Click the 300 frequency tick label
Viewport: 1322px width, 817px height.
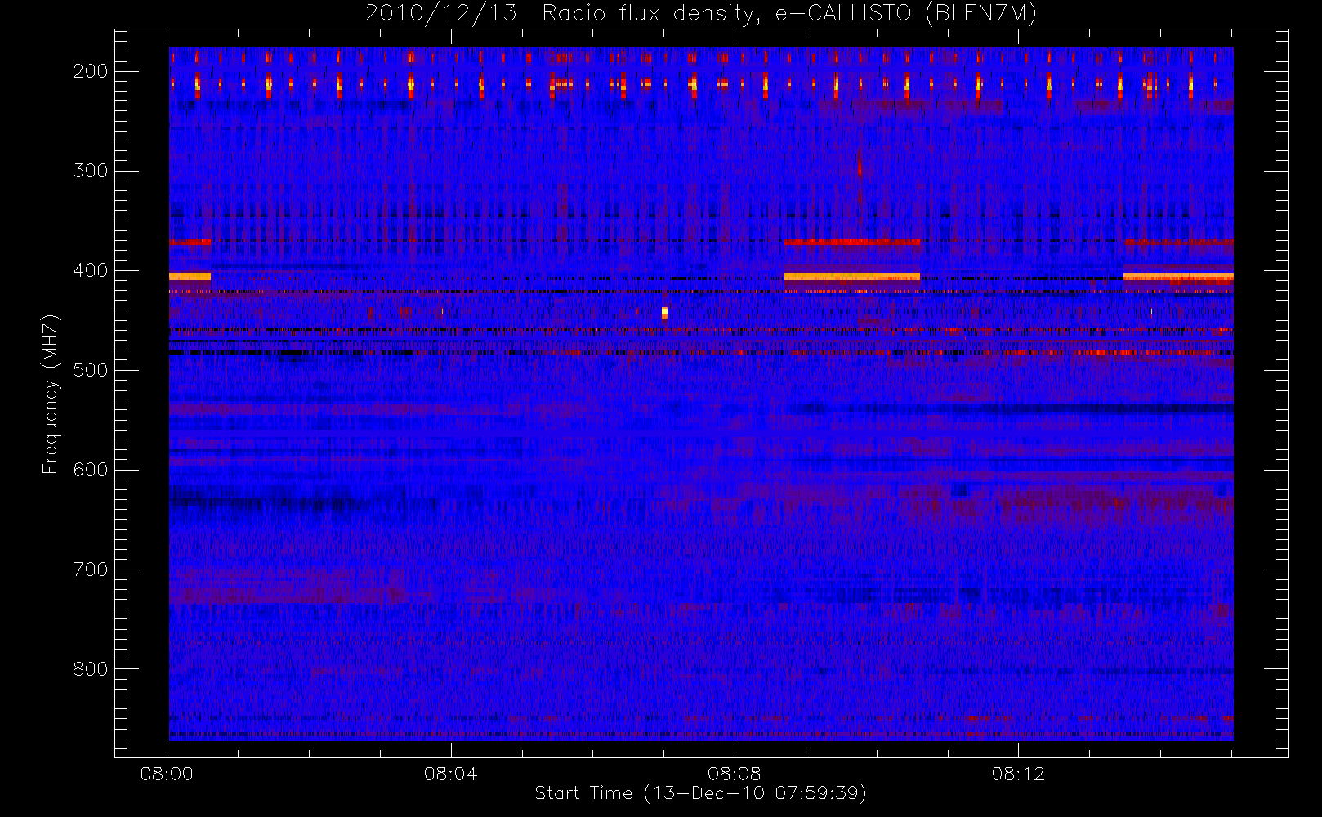pos(90,171)
